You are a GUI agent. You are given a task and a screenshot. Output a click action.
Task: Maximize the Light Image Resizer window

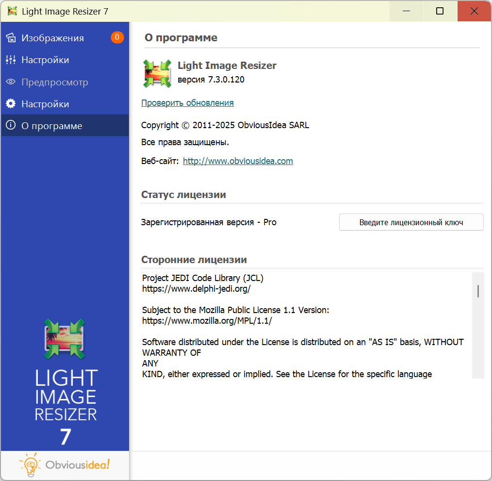coord(440,11)
